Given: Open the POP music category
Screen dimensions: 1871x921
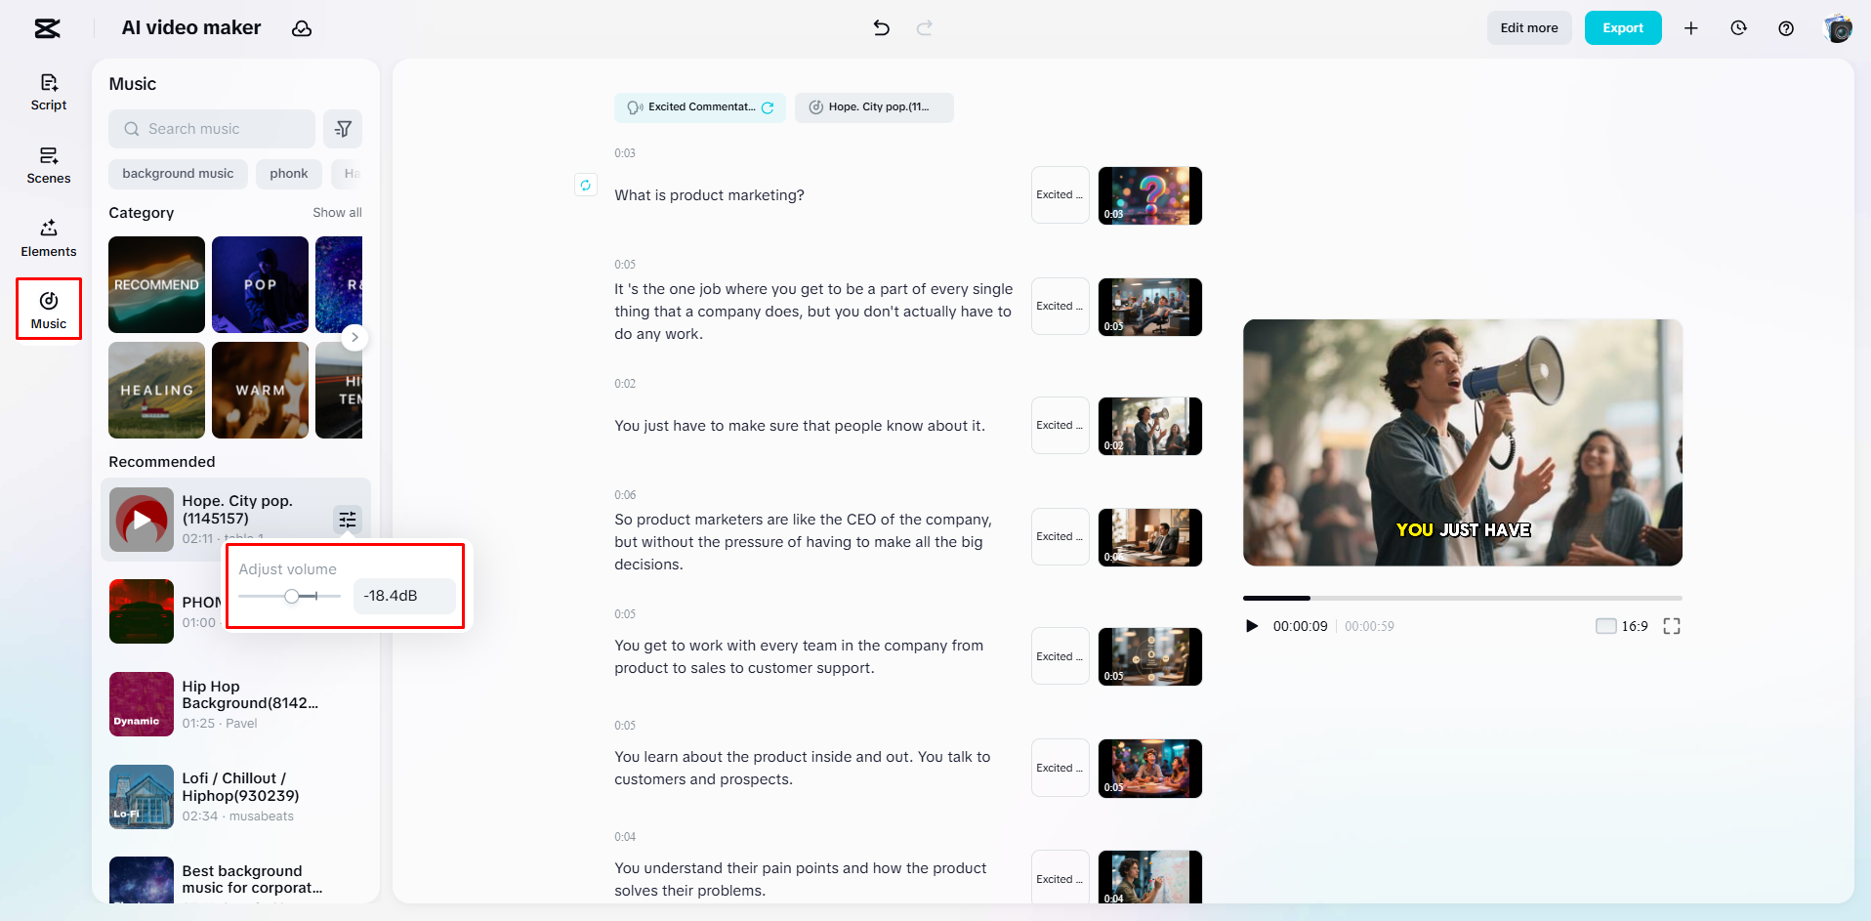Looking at the screenshot, I should click(x=260, y=284).
